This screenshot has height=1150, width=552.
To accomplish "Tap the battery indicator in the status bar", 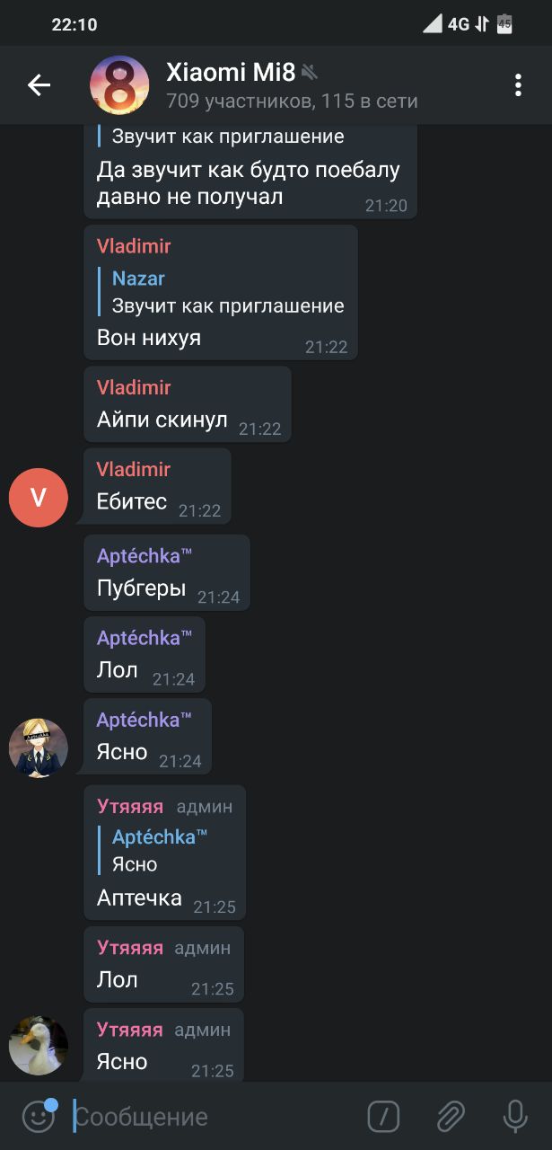I will 504,24.
